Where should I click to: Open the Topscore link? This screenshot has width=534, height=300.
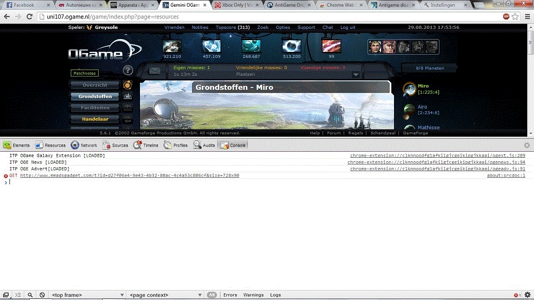tap(233, 27)
